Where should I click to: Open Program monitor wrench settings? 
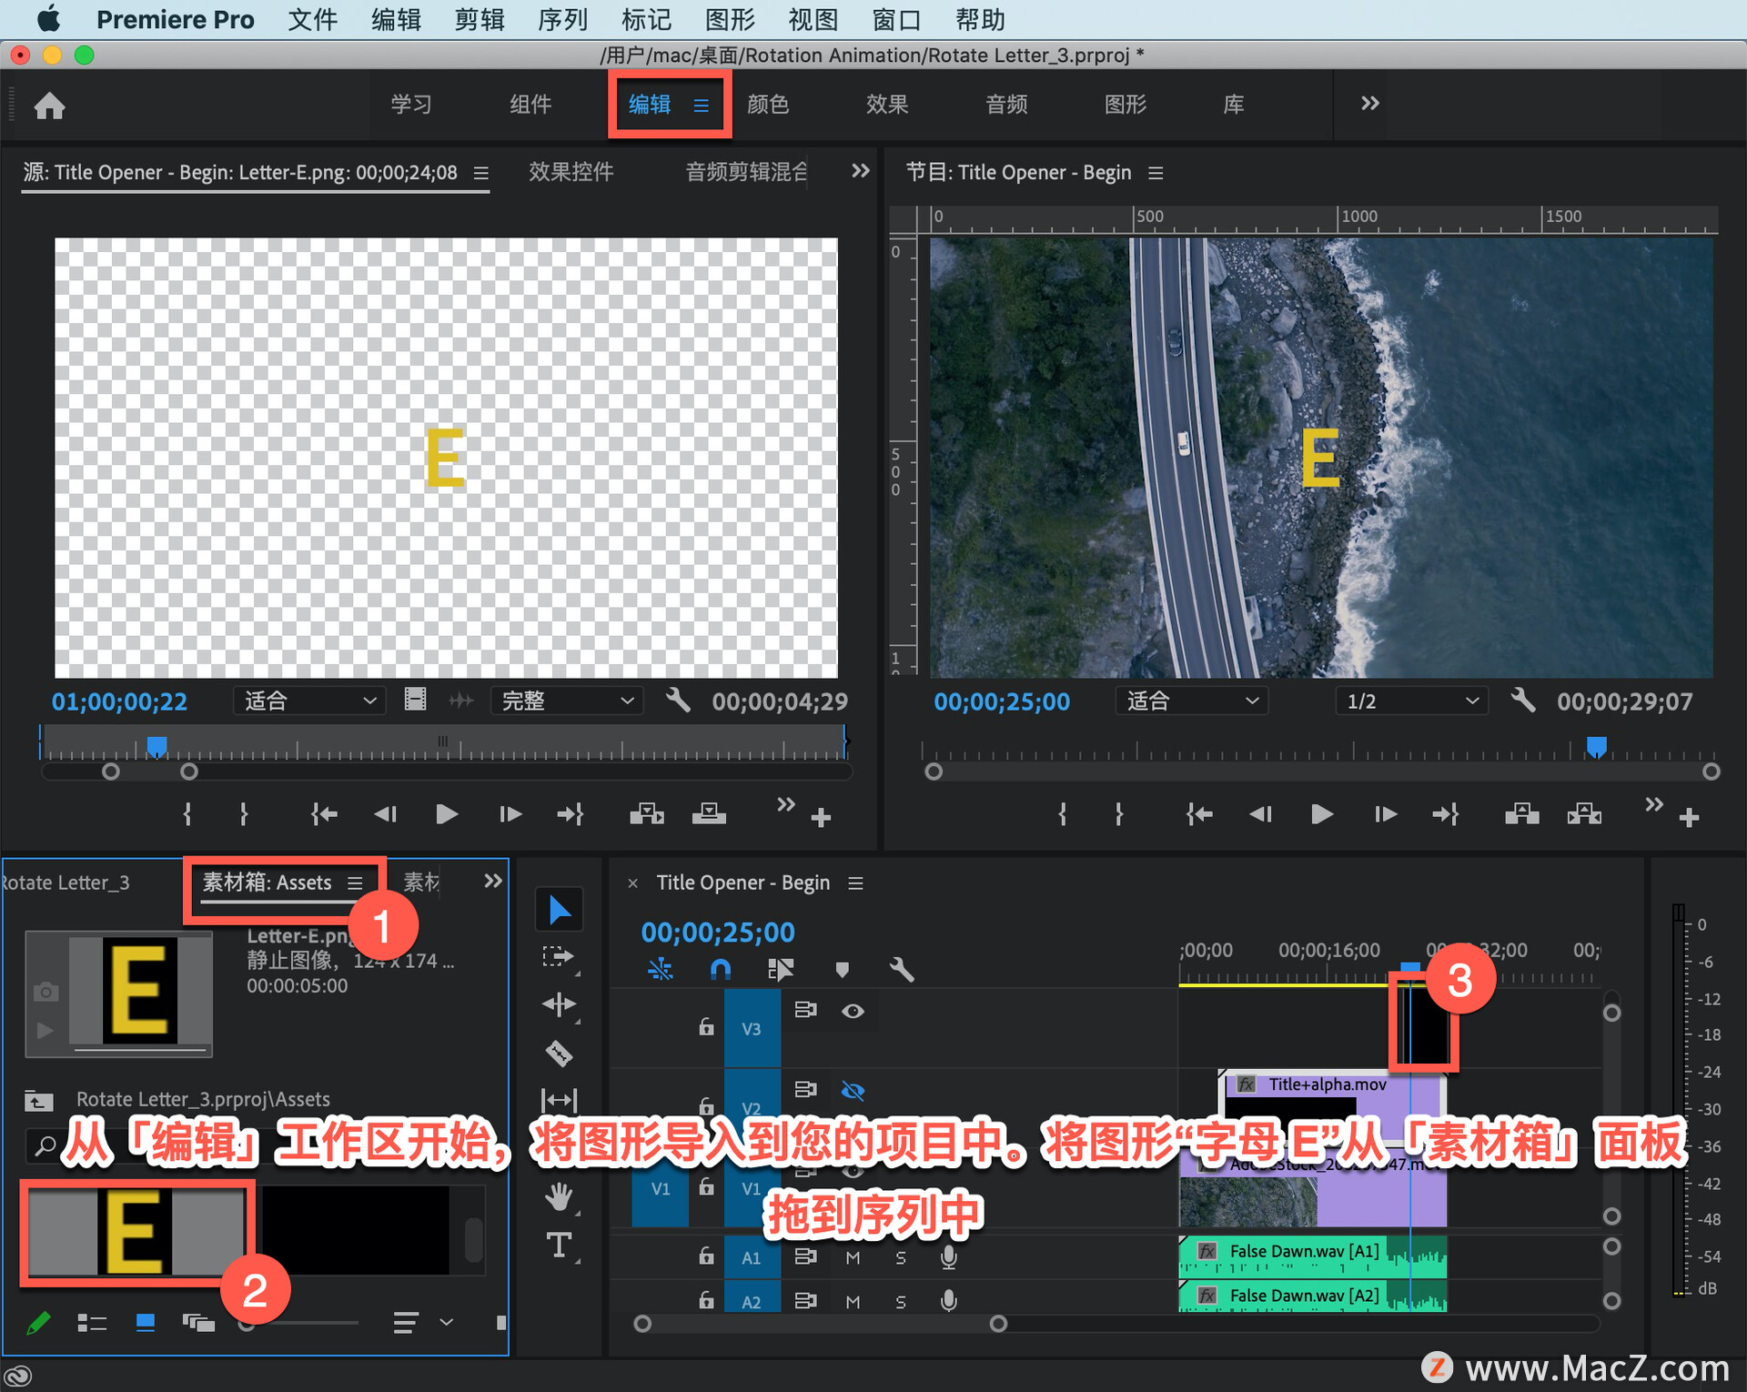(1522, 701)
